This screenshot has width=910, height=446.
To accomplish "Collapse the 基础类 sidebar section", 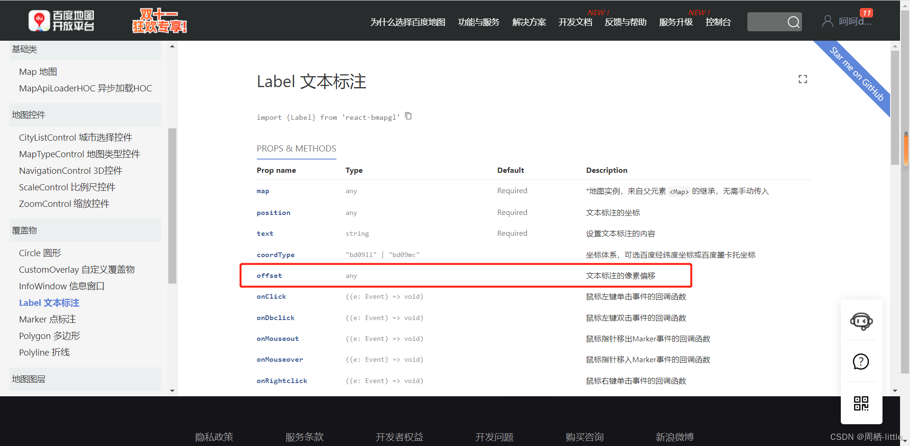I will click(24, 49).
